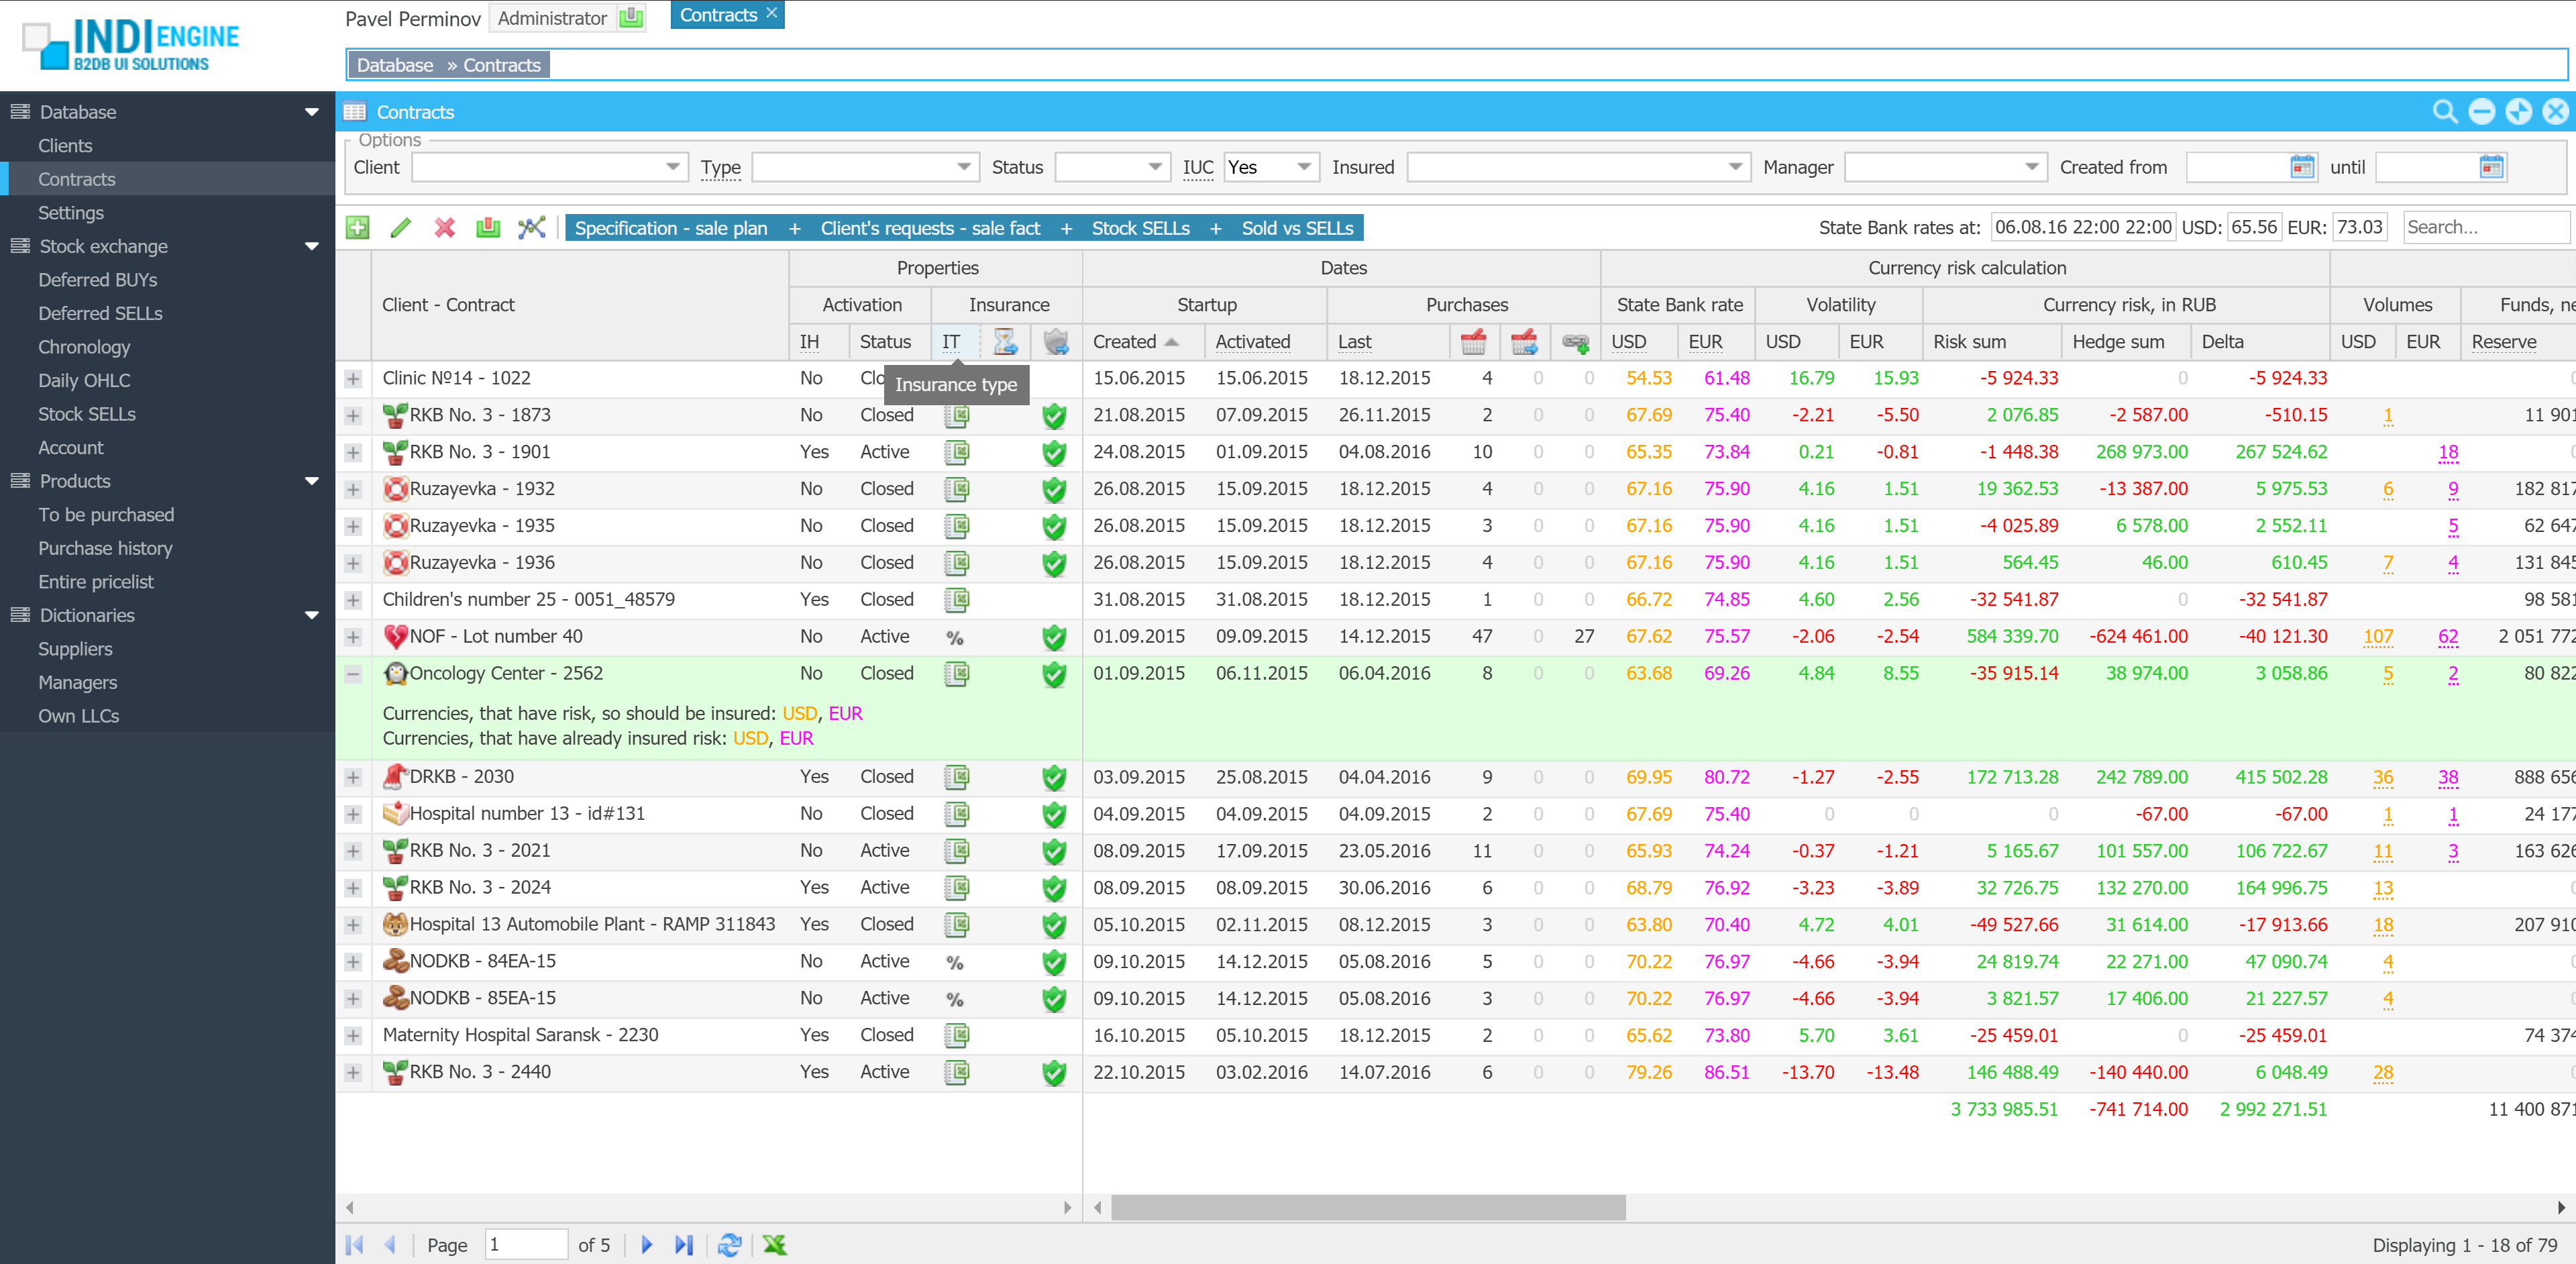Click the Stock SELLs toolbar button
The height and width of the screenshot is (1264, 2576).
click(x=1140, y=228)
